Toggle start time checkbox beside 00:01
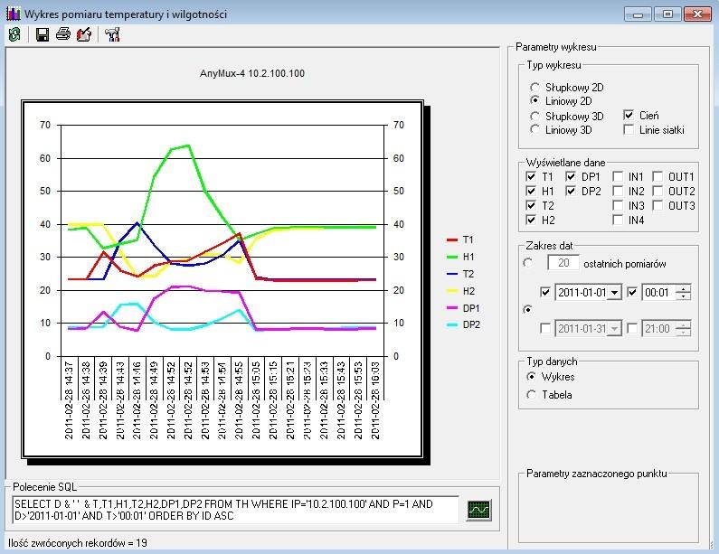 pyautogui.click(x=632, y=292)
